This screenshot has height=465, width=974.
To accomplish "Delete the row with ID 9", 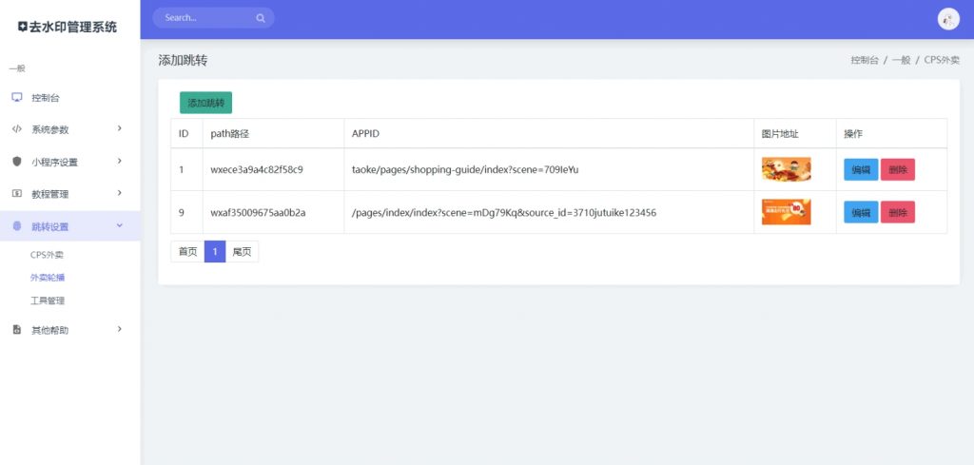I will [898, 212].
